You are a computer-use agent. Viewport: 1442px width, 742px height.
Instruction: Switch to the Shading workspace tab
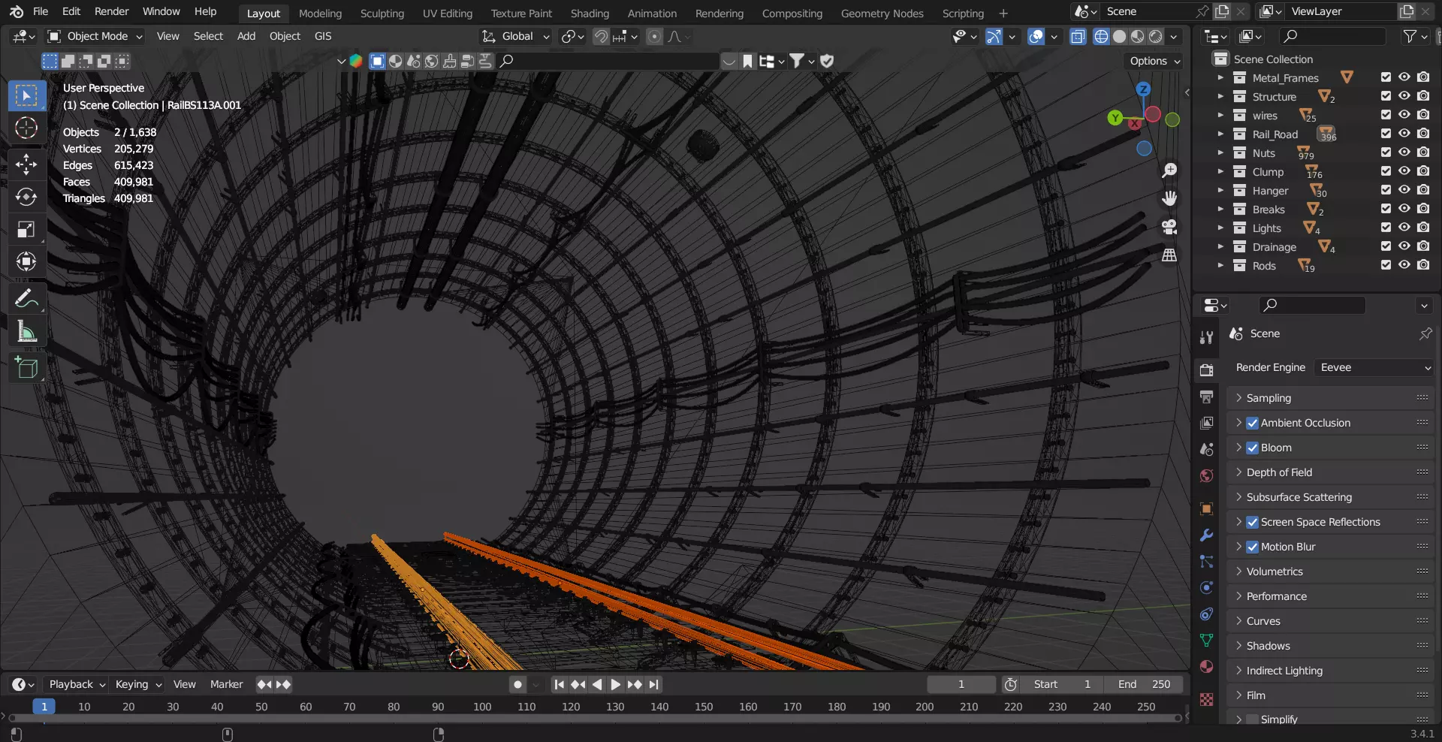click(x=590, y=13)
